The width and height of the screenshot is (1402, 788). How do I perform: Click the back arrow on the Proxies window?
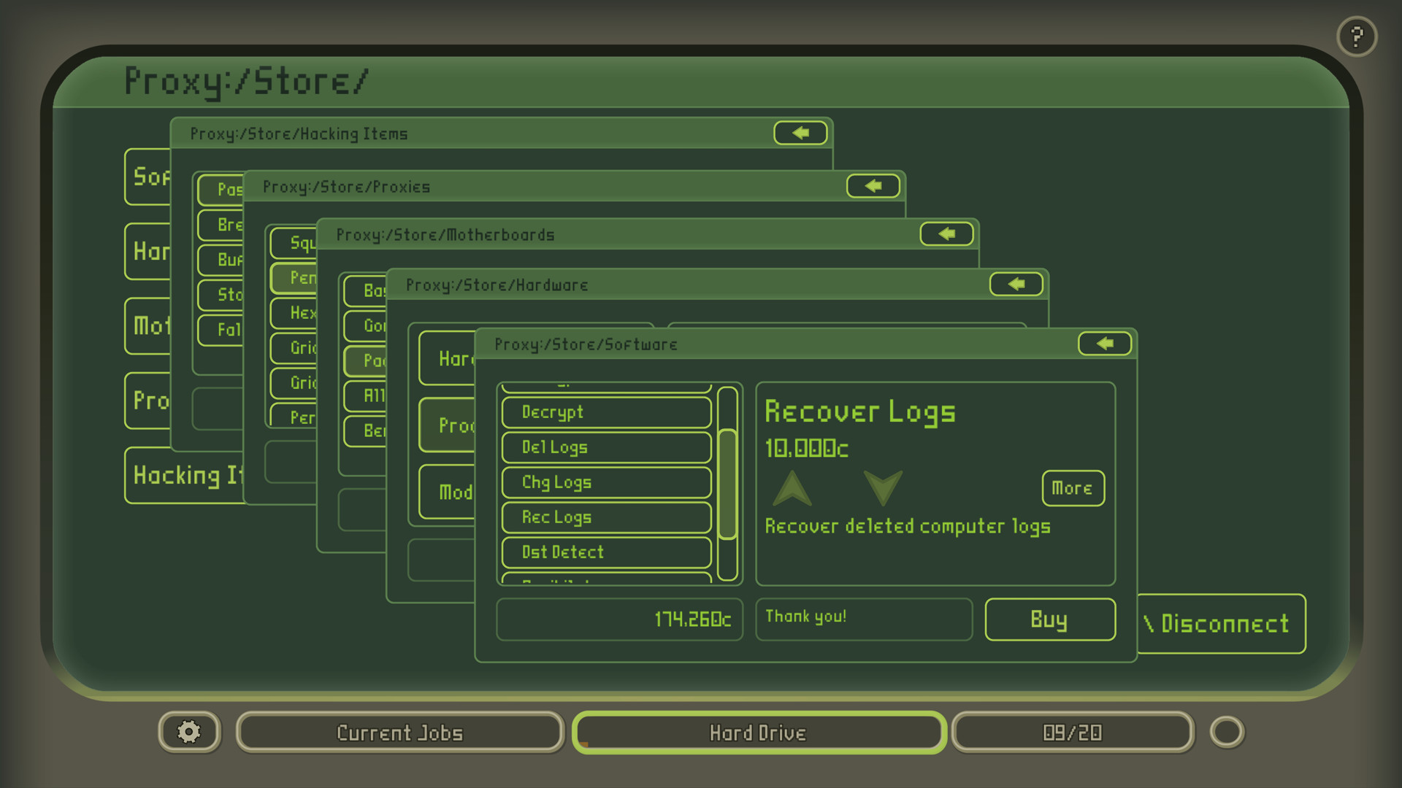[x=873, y=186]
